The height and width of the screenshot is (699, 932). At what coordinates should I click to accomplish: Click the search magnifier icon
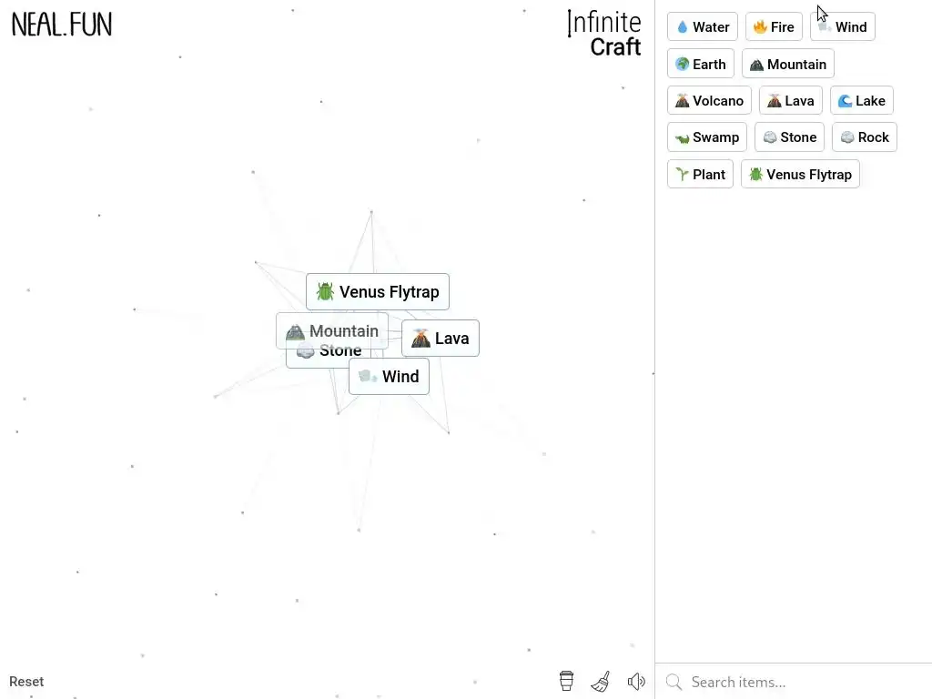[674, 682]
